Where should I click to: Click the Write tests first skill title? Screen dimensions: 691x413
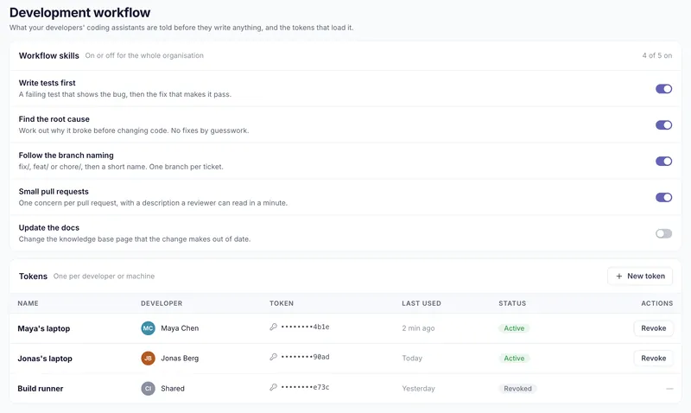48,83
